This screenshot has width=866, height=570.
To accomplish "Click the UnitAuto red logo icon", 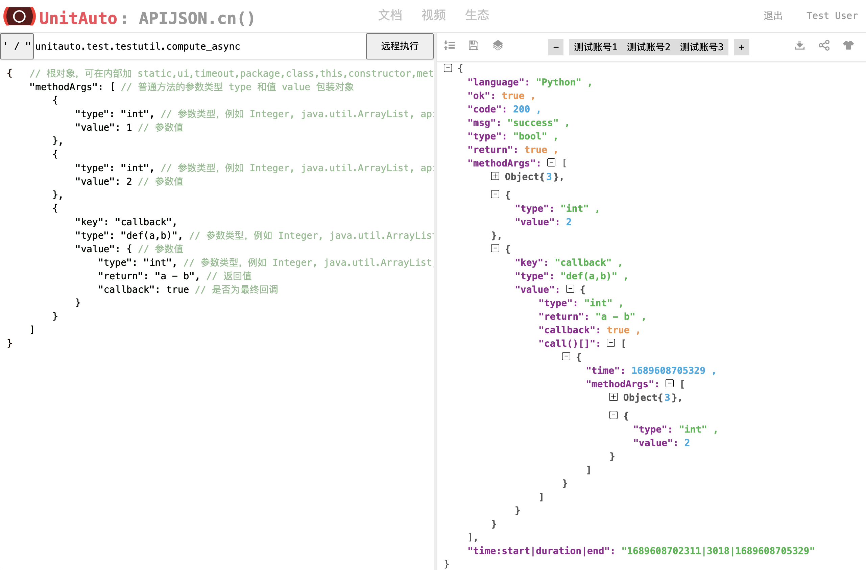I will [x=19, y=16].
